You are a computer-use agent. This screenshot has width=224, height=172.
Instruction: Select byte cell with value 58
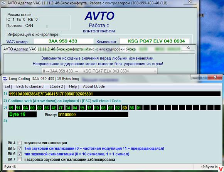[x=132, y=108]
